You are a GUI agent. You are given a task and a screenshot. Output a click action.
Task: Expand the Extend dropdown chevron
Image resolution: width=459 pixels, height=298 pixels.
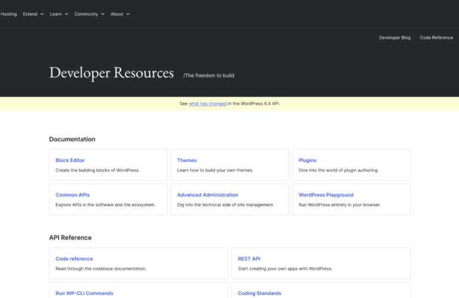point(42,14)
